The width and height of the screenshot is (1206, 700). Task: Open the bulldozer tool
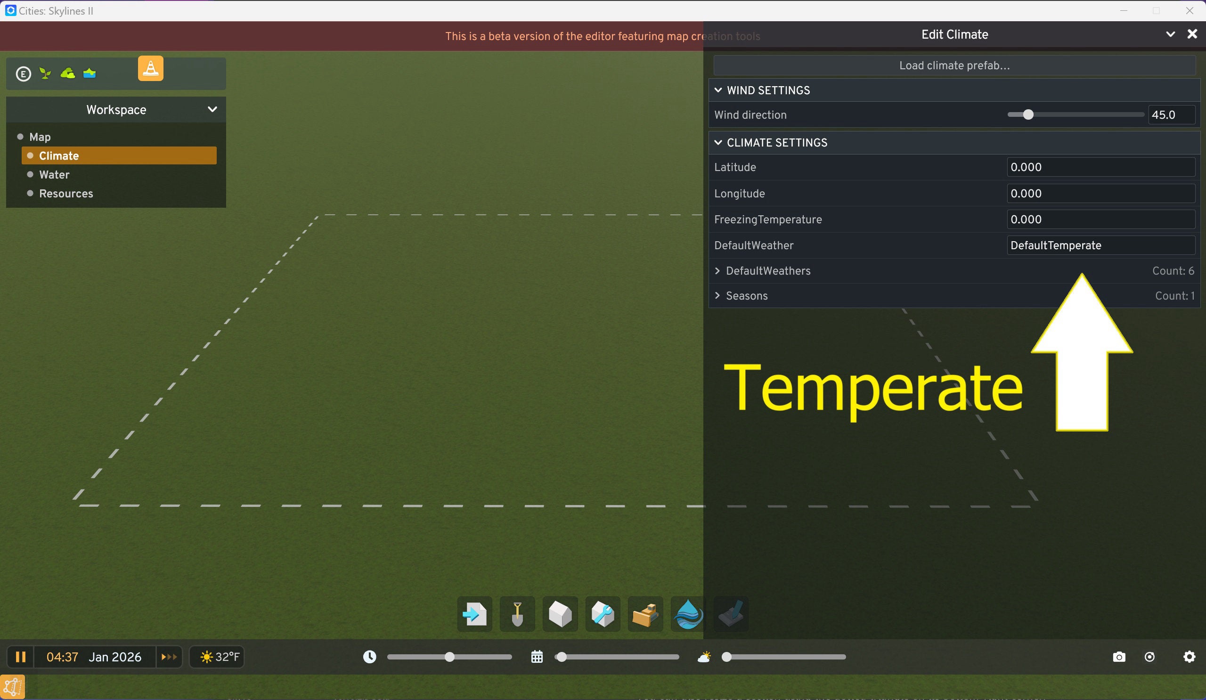645,614
